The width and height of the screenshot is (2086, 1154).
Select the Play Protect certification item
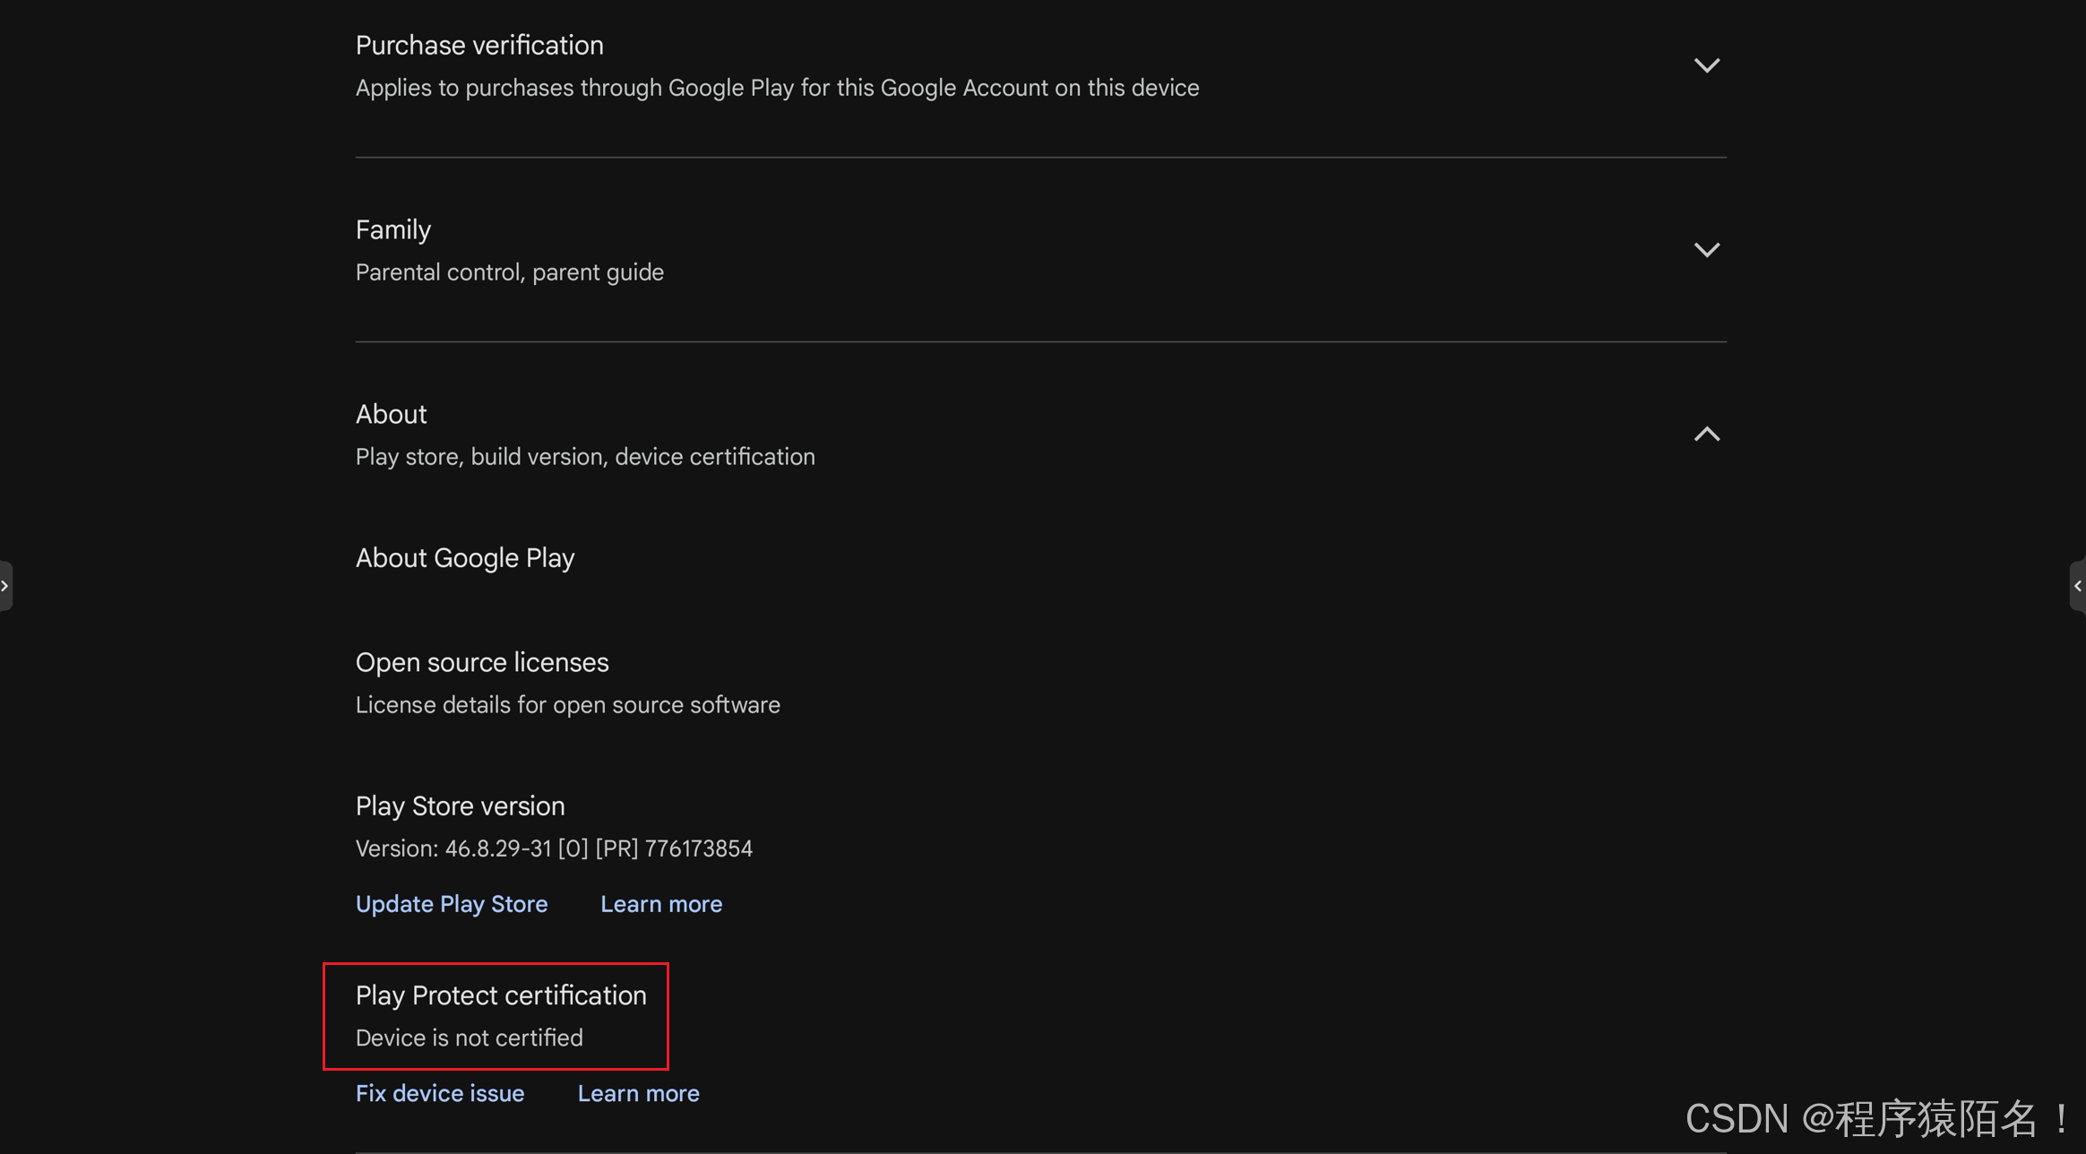tap(500, 995)
